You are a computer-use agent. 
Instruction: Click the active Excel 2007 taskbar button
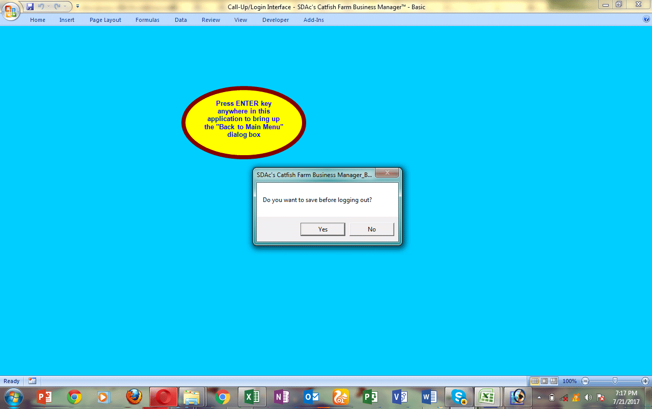pyautogui.click(x=488, y=397)
